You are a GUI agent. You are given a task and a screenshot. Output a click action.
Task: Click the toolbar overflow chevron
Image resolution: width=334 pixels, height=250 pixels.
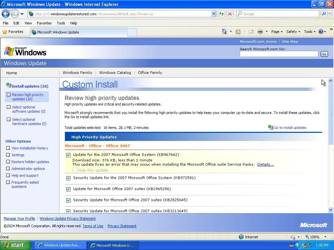click(331, 29)
